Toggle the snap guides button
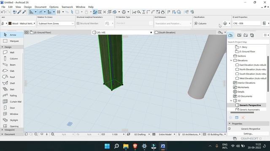Viewport: 270px width, 151px height. pyautogui.click(x=40, y=12)
